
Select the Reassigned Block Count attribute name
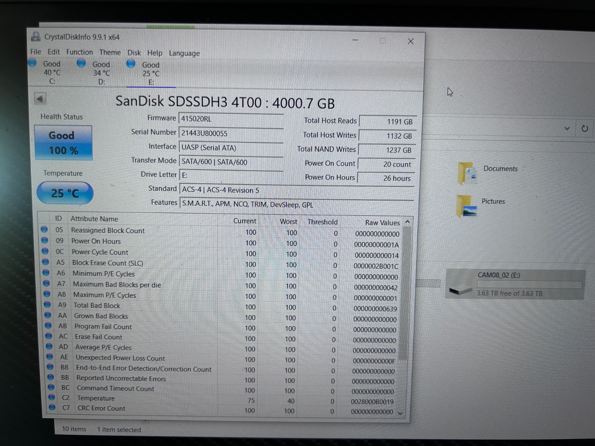108,230
